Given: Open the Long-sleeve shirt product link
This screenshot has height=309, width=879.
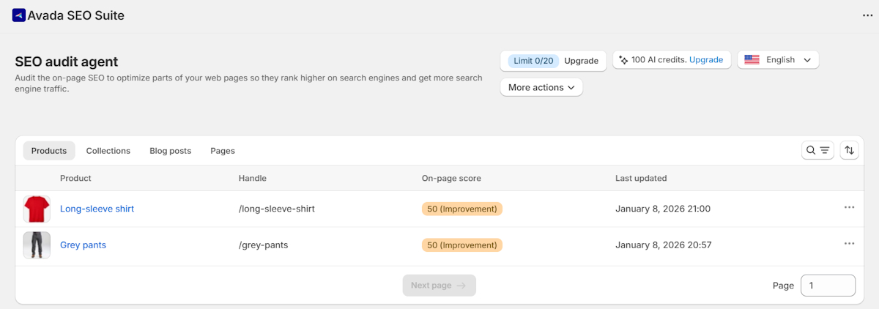Looking at the screenshot, I should pyautogui.click(x=97, y=209).
